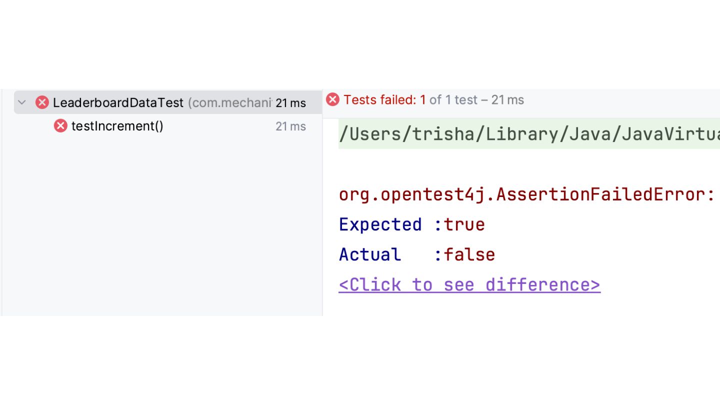Click 21 ms duration on testIncrement() row
The height and width of the screenshot is (405, 720).
(x=290, y=126)
